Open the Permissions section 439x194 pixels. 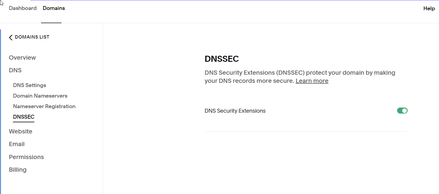coord(27,157)
